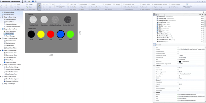This screenshot has width=206, height=103.
Task: Collapse the Layout property category
Action: click(x=154, y=92)
